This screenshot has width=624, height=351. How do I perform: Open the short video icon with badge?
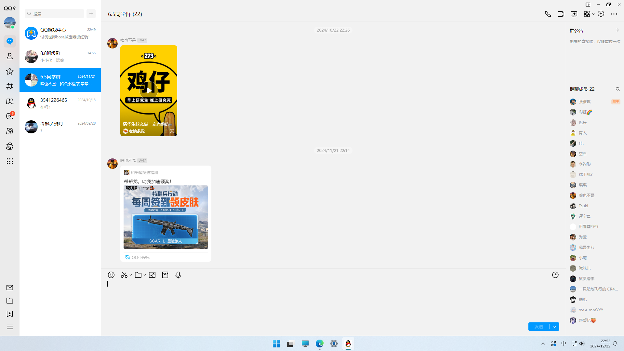[x=10, y=116]
